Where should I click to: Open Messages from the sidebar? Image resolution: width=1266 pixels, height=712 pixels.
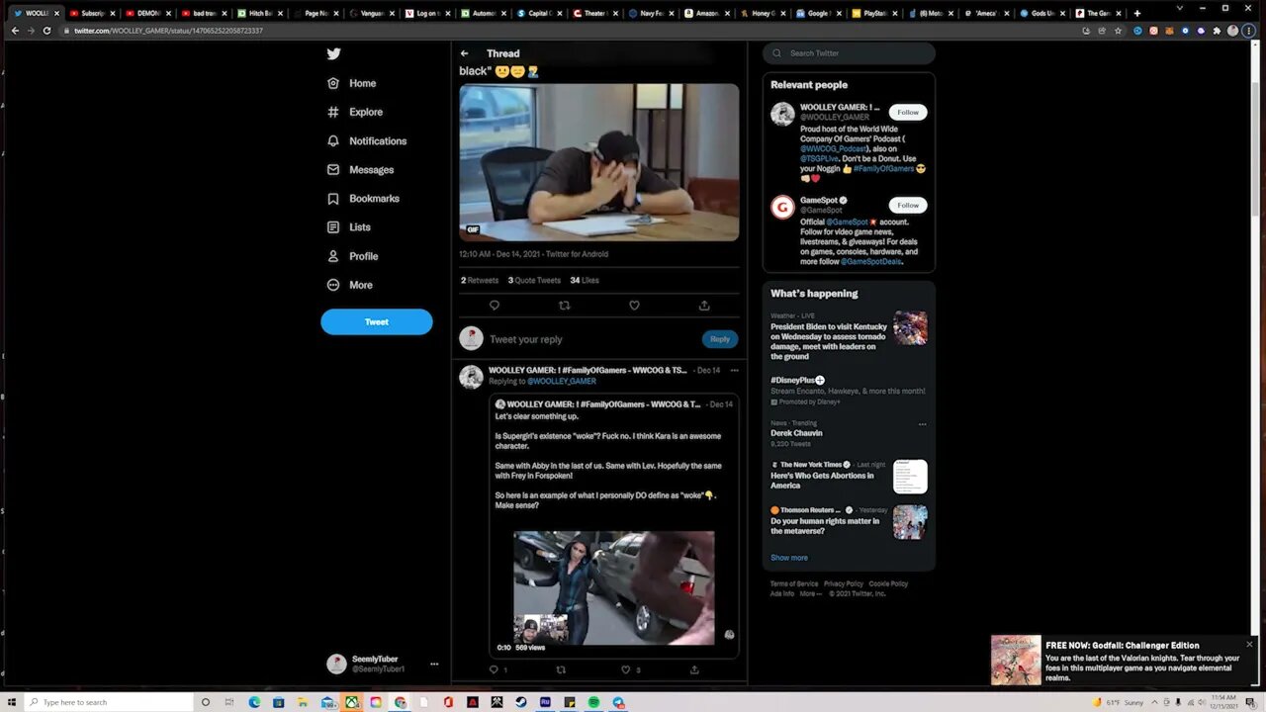(360, 169)
